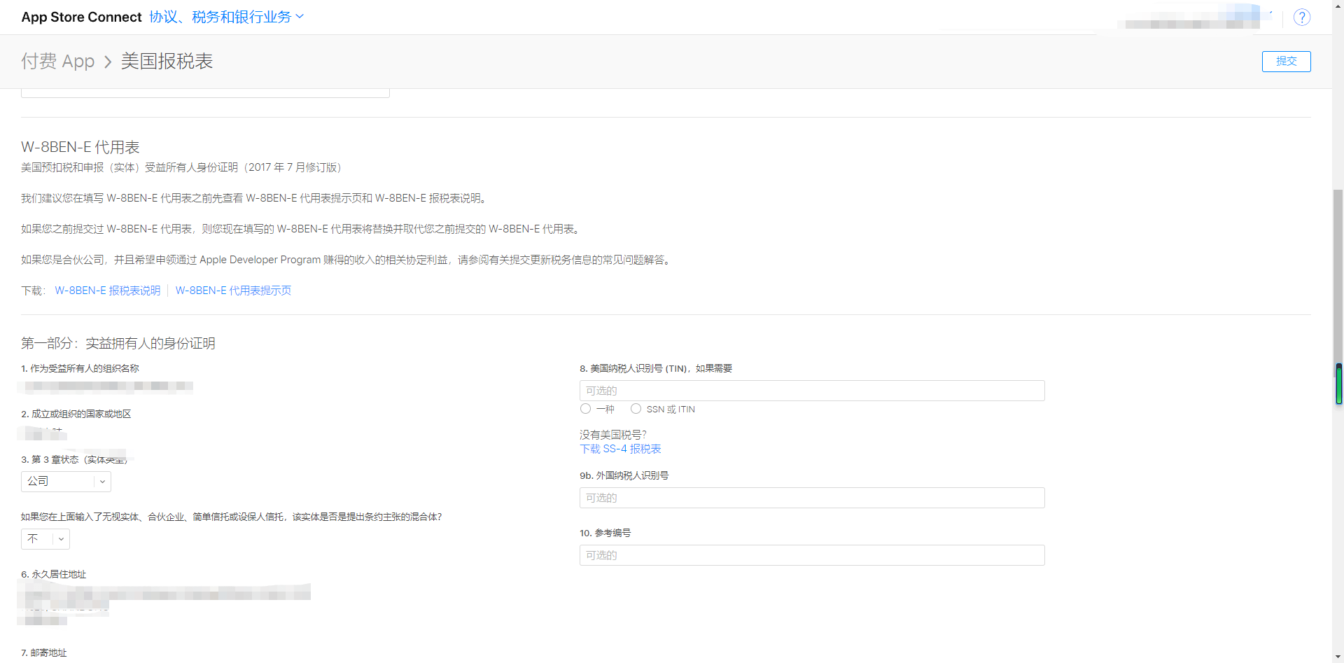Viewport: 1344px width, 663px height.
Task: Click the 外国纳税人识别号 input field
Action: (x=812, y=498)
